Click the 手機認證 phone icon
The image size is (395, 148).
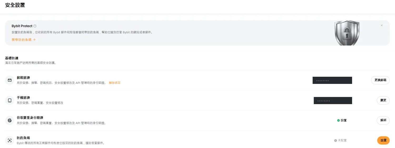[x=10, y=100]
